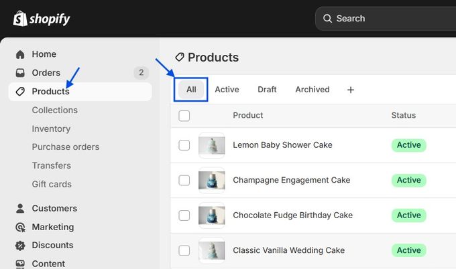Switch to the Draft tab
This screenshot has height=269, width=456.
pyautogui.click(x=267, y=90)
